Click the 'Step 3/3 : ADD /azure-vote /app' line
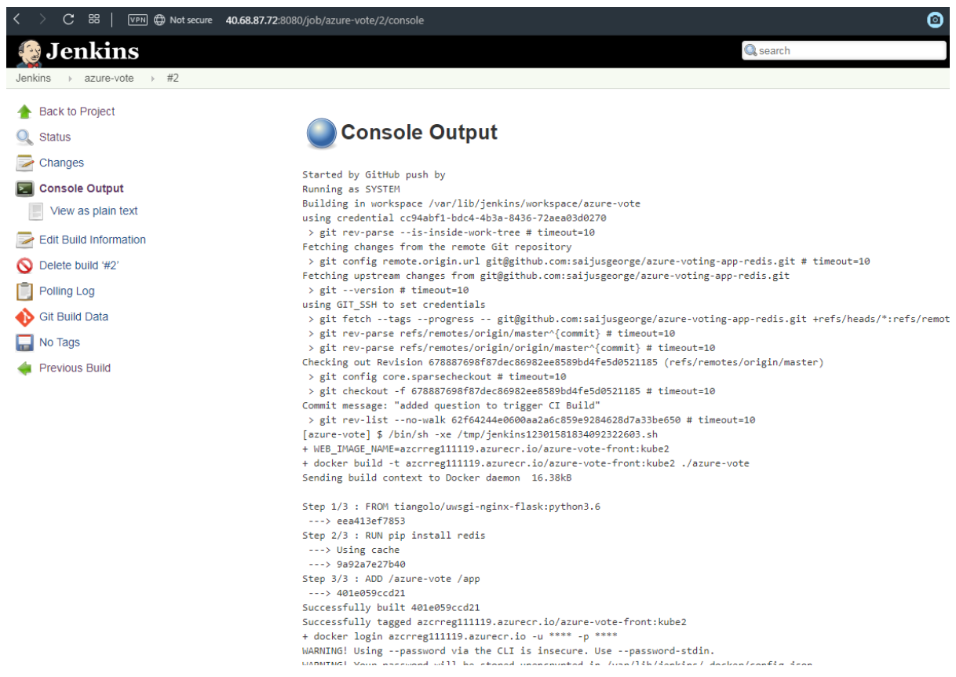956x677 pixels. (x=391, y=579)
